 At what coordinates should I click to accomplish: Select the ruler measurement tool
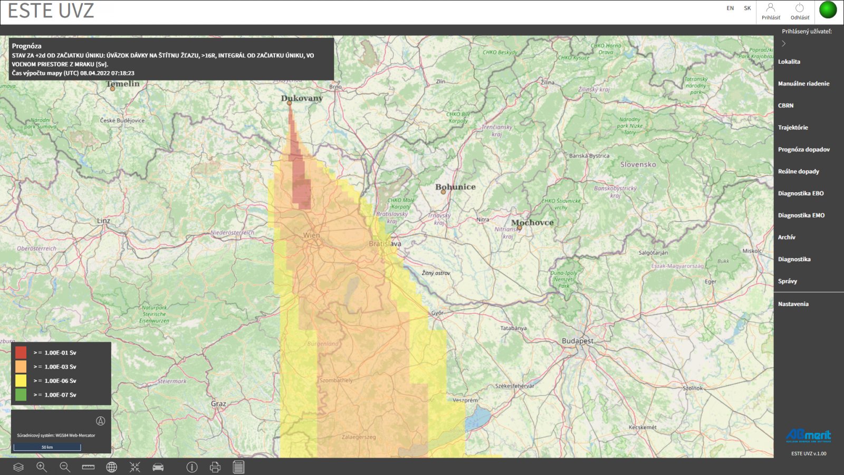pyautogui.click(x=88, y=467)
